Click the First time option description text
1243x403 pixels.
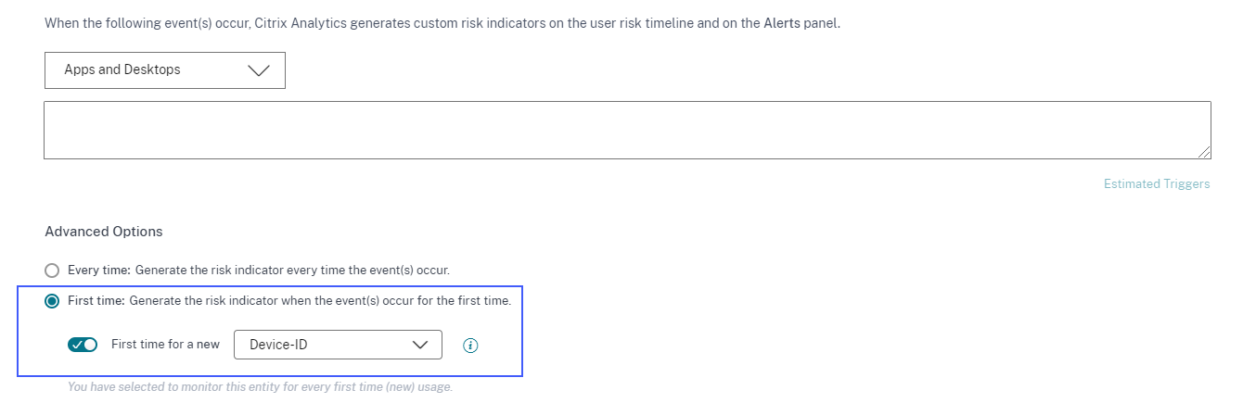320,301
